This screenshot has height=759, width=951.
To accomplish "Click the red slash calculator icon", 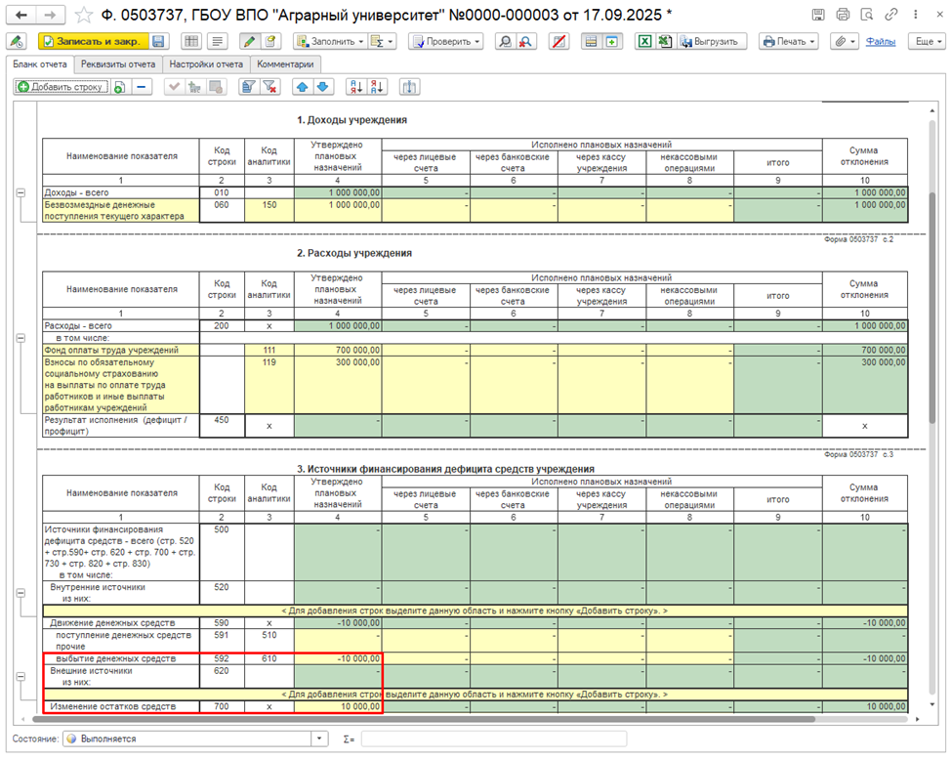I will tap(558, 41).
